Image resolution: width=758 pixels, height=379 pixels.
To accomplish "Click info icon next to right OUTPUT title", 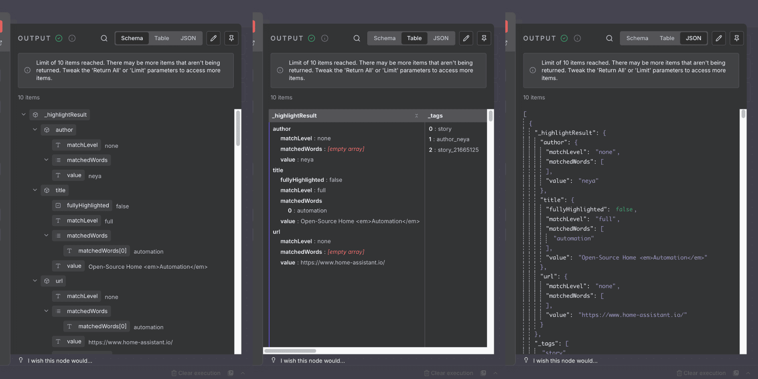I will pyautogui.click(x=578, y=38).
